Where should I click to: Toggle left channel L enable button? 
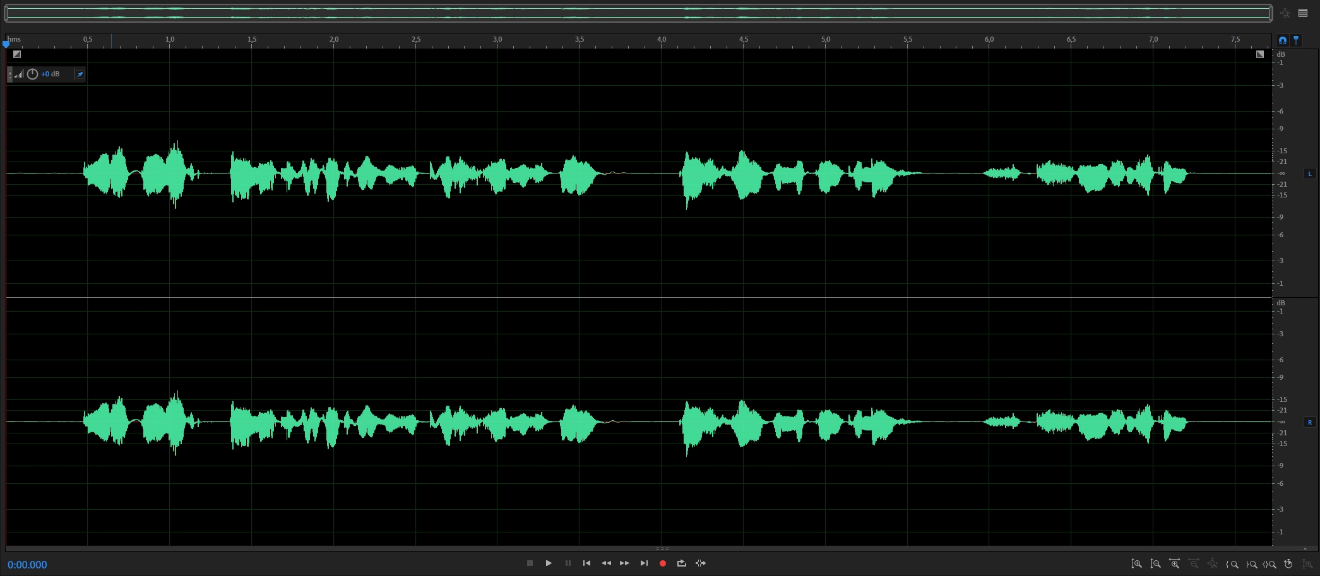click(x=1309, y=173)
